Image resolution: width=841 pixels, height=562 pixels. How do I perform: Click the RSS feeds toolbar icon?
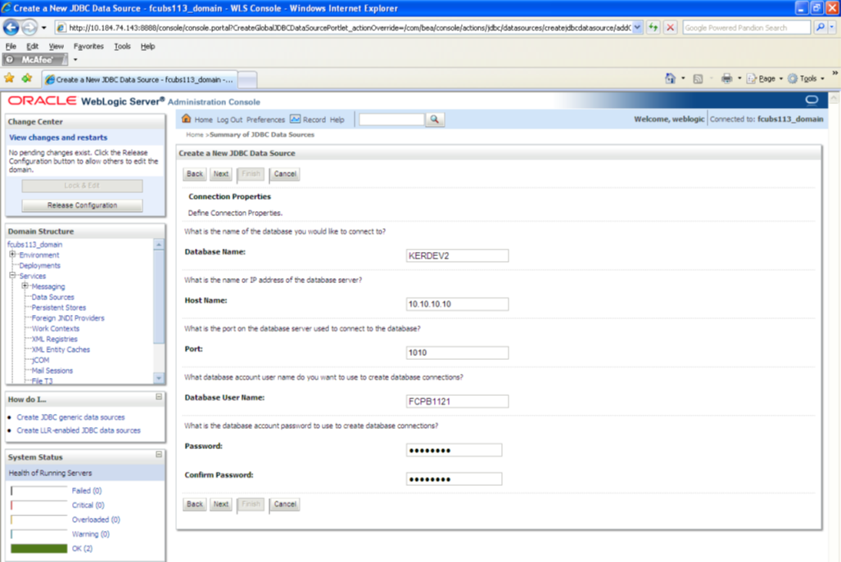(x=698, y=79)
